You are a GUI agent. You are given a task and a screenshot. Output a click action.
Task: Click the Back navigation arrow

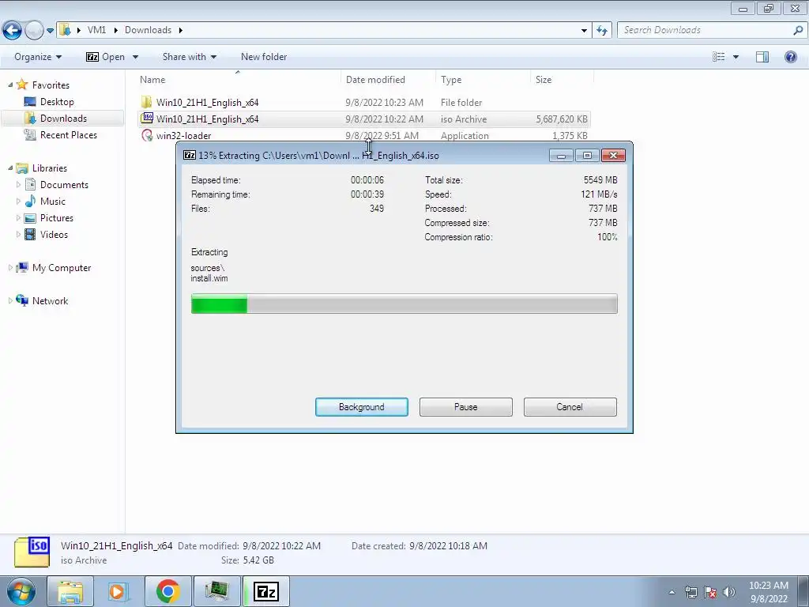13,30
